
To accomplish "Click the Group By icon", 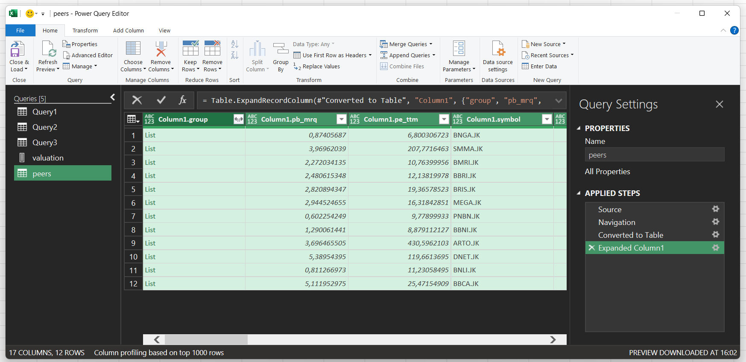I will pos(281,49).
